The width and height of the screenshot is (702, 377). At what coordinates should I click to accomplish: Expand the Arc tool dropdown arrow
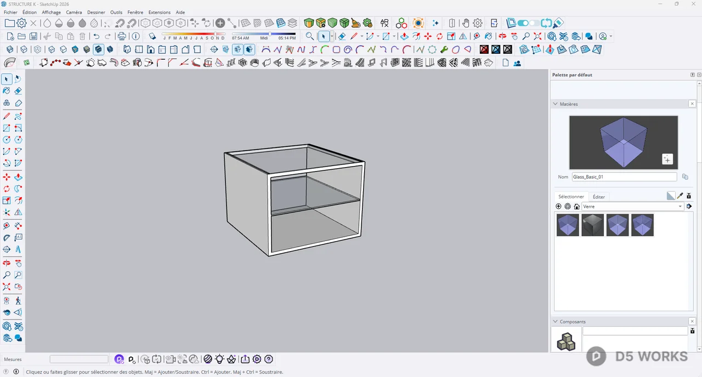pyautogui.click(x=378, y=36)
